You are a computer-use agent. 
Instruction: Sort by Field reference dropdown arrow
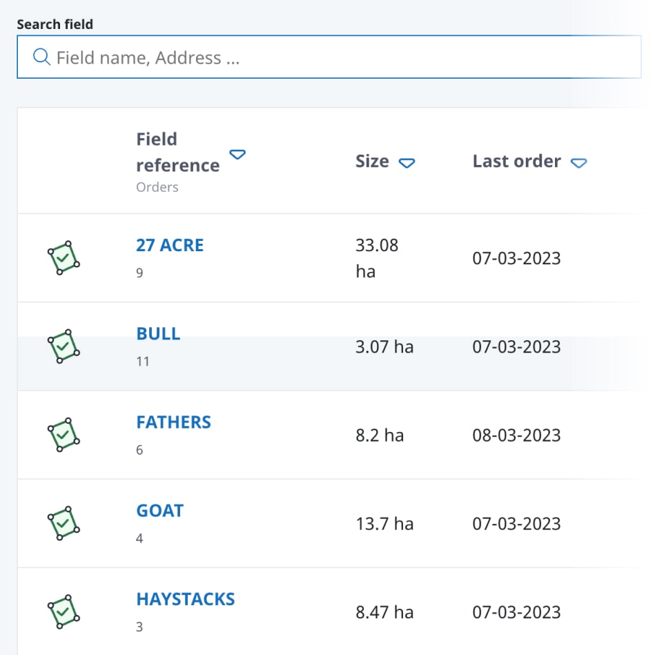(x=237, y=155)
